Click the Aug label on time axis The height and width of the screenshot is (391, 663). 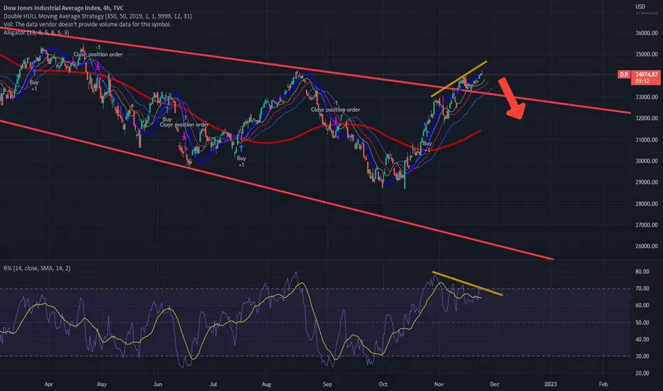(266, 384)
